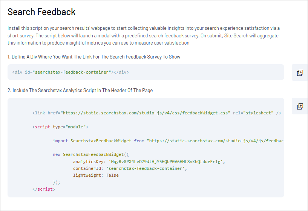Copy the Searchstax analytics script snippet
Image resolution: width=308 pixels, height=211 pixels.
coord(300,106)
